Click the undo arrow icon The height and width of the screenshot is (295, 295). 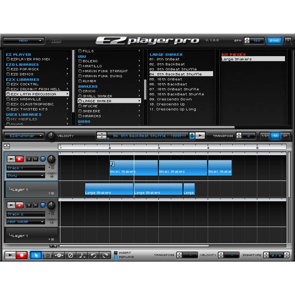coord(94,255)
